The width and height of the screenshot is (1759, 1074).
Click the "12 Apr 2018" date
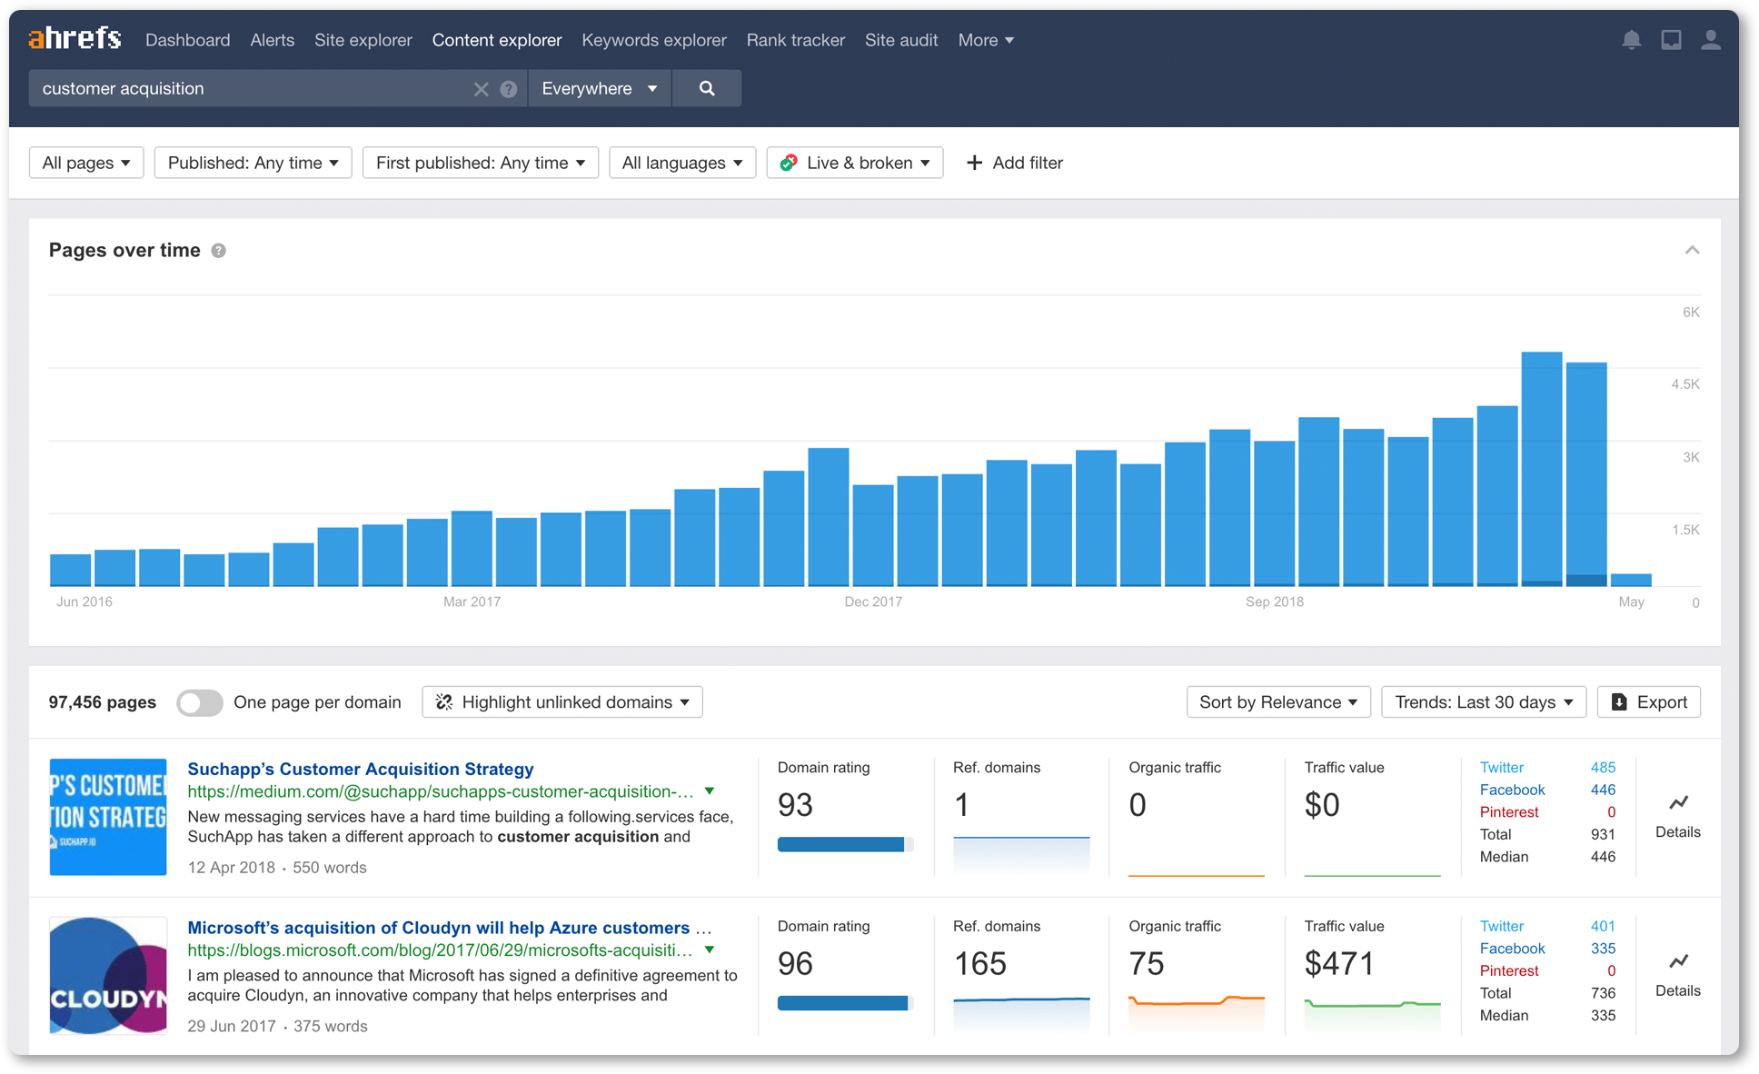pos(231,868)
